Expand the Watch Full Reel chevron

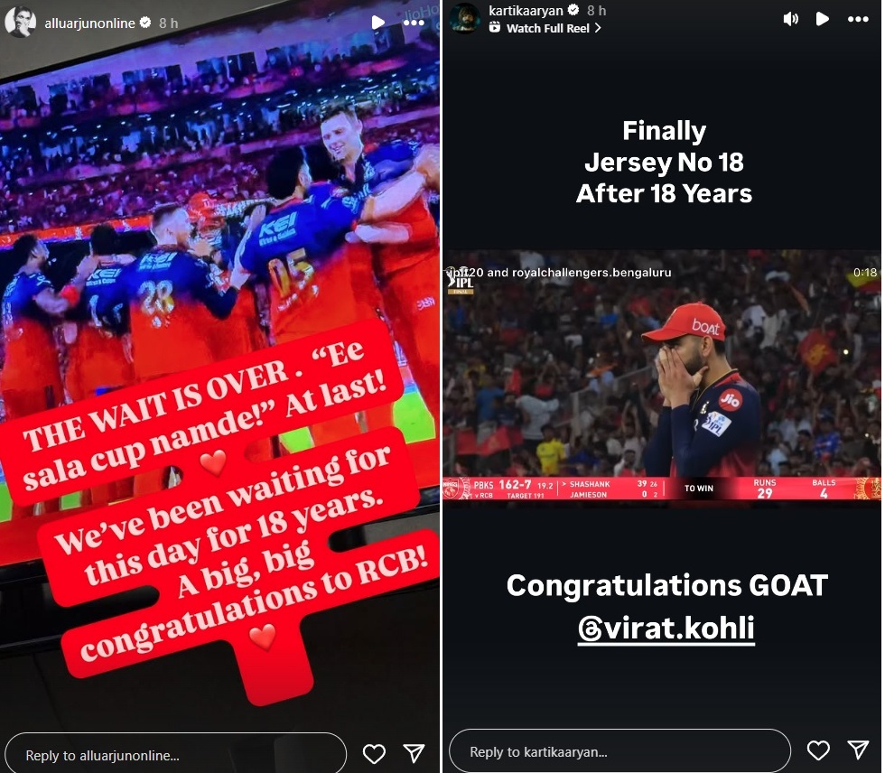[x=598, y=28]
